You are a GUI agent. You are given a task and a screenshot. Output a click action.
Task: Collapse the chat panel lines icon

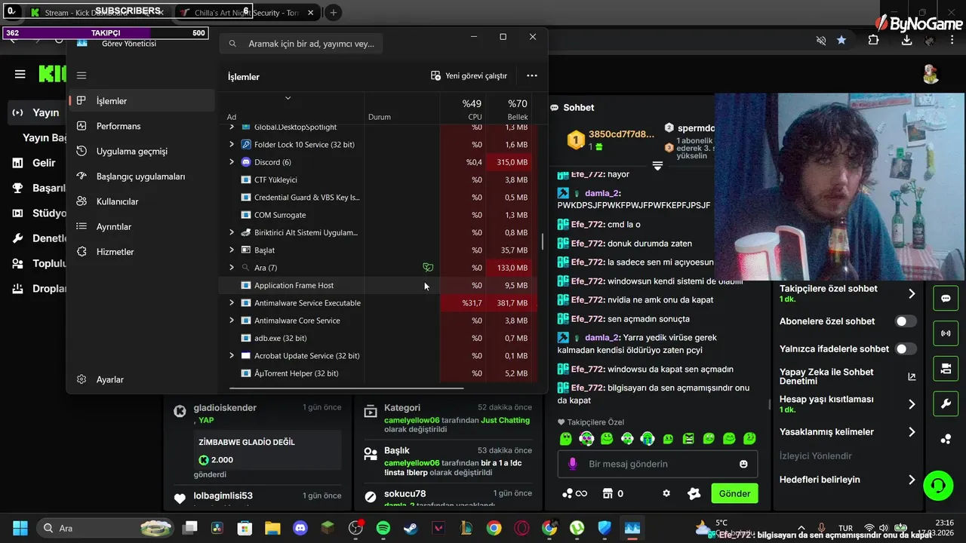click(657, 165)
